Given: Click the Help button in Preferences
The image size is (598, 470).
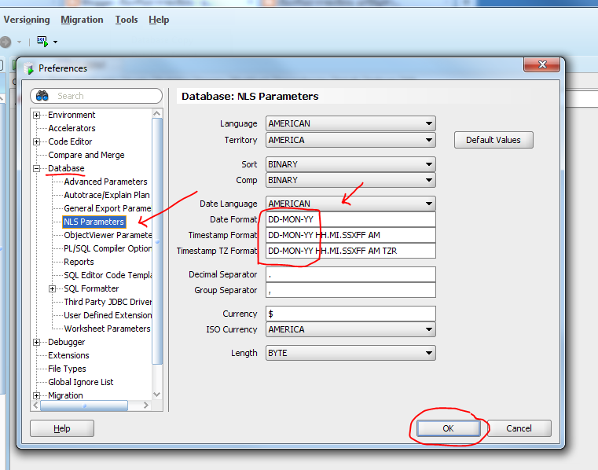Looking at the screenshot, I should [x=62, y=428].
